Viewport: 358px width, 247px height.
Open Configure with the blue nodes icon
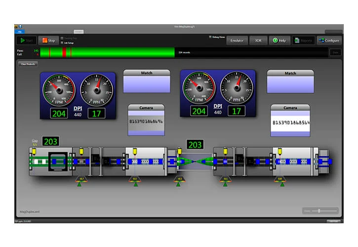329,41
